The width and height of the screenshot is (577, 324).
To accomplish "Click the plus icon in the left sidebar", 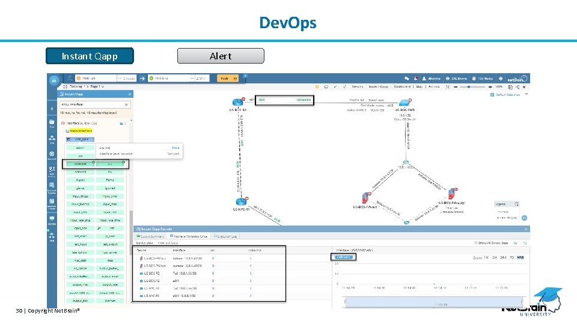I will [52, 109].
